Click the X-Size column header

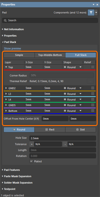(x=34, y=62)
